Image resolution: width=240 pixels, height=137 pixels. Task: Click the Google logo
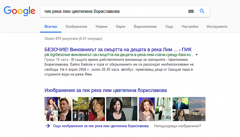point(19,11)
